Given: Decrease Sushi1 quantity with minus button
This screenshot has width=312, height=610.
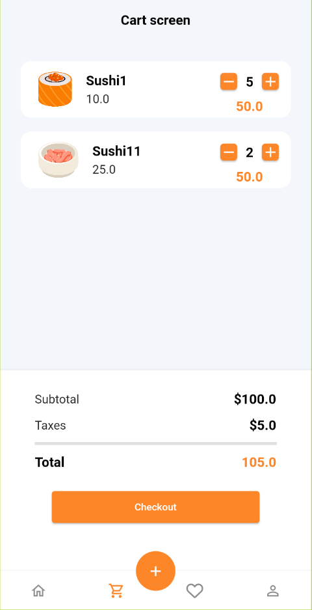Looking at the screenshot, I should click(229, 81).
